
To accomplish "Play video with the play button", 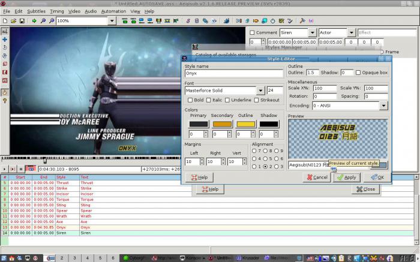I will (x=4, y=169).
